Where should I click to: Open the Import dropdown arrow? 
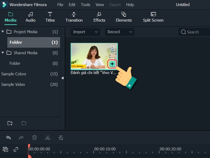96,32
